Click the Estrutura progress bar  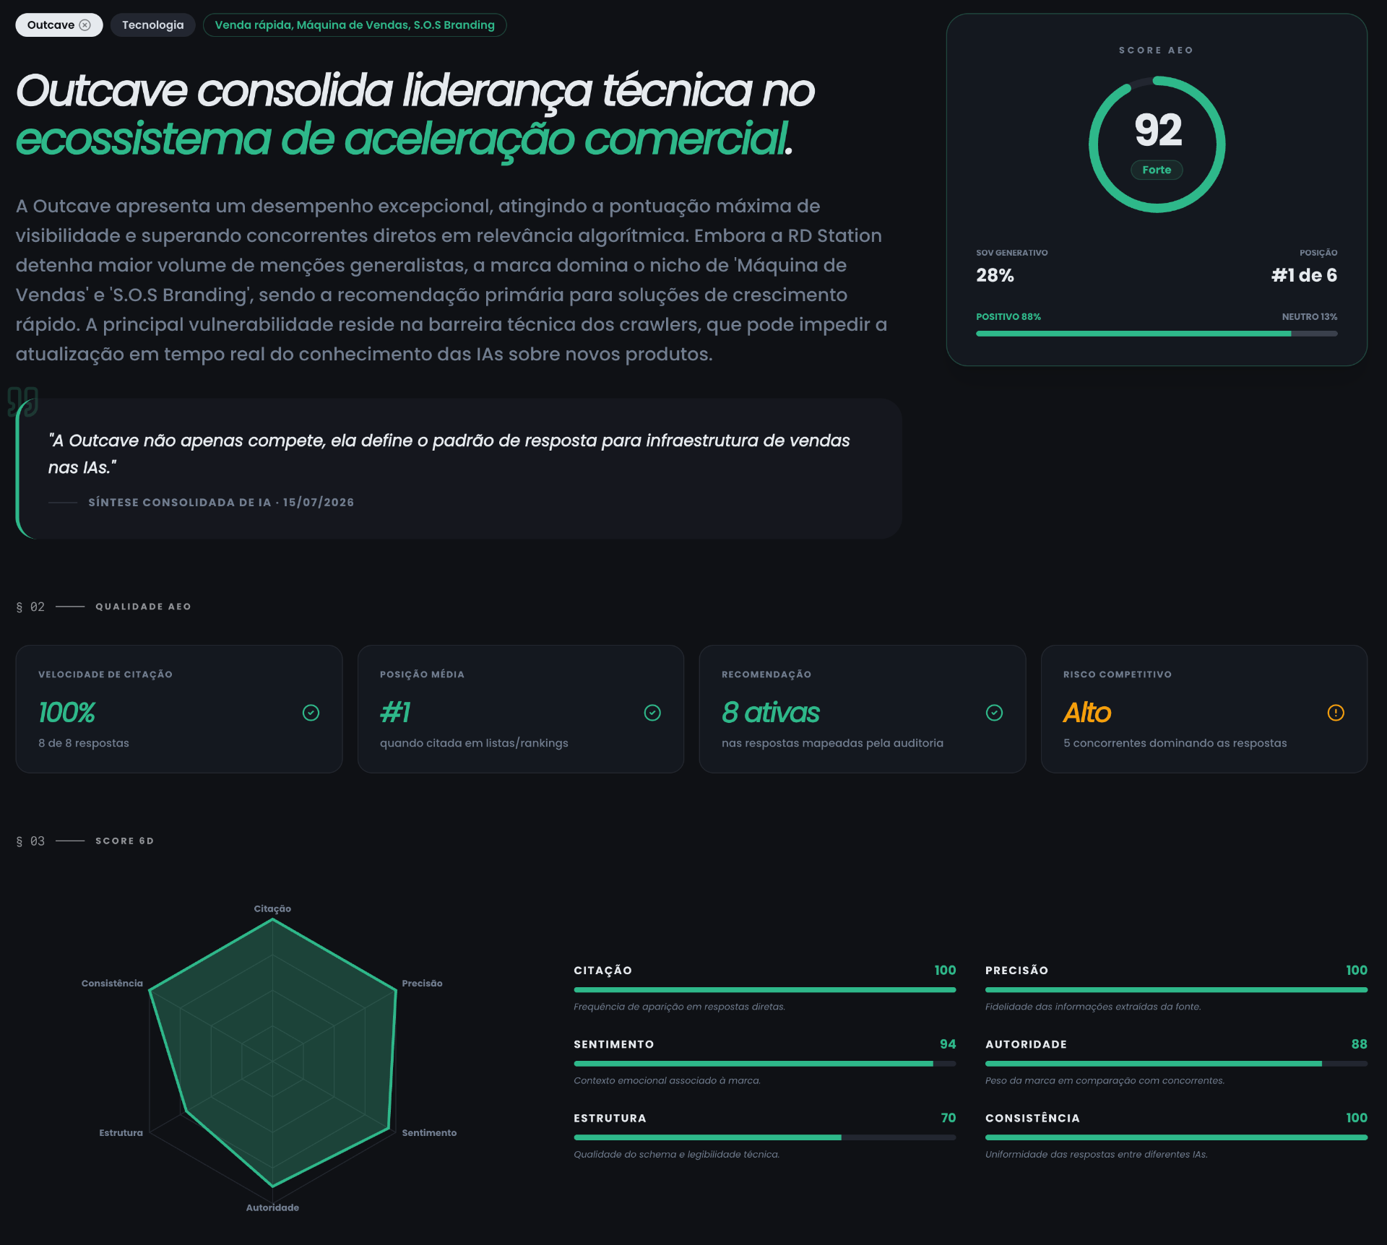764,1137
